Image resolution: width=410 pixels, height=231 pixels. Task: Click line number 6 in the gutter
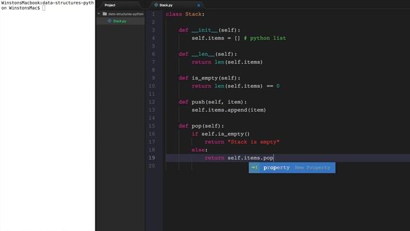pyautogui.click(x=154, y=54)
